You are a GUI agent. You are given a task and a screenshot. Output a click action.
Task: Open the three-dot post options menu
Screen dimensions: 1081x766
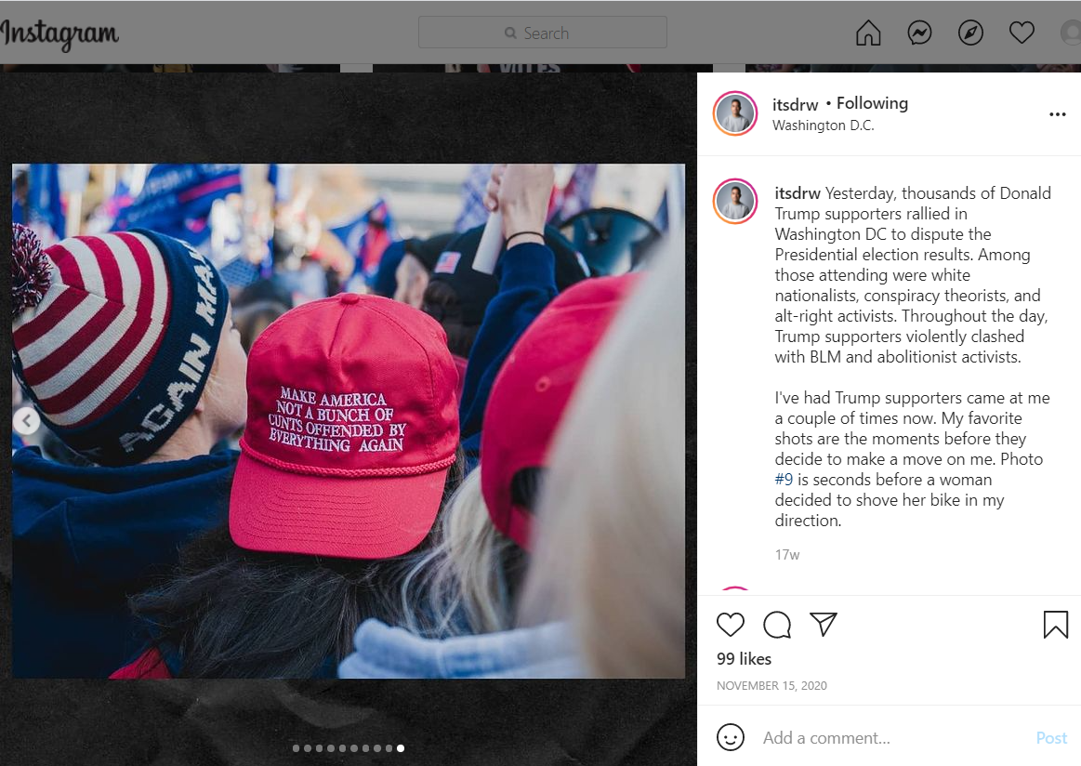(x=1057, y=114)
